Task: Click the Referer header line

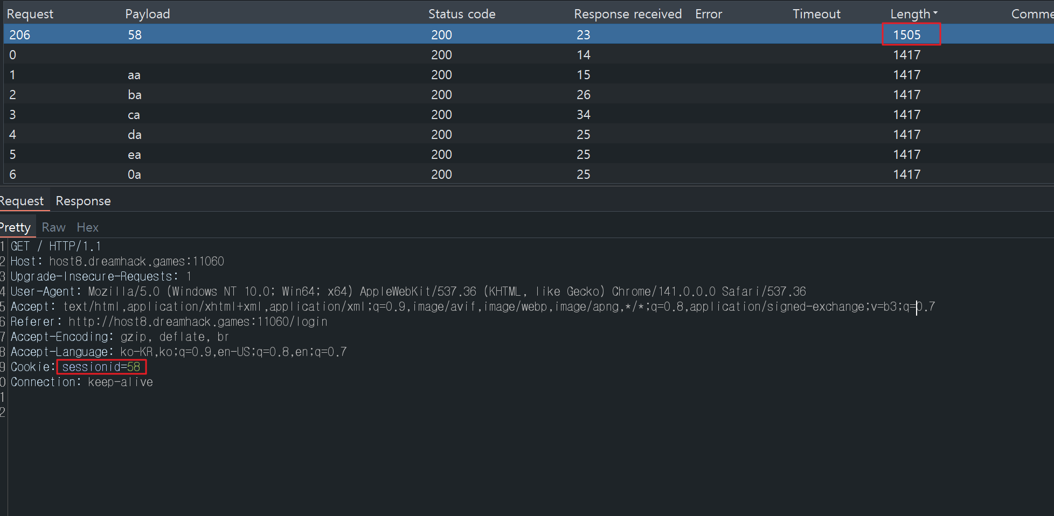Action: 169,322
